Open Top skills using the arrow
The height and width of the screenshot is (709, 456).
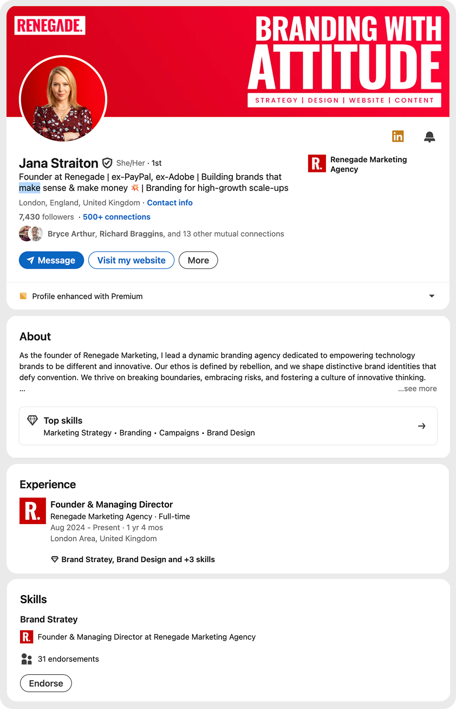pyautogui.click(x=422, y=426)
